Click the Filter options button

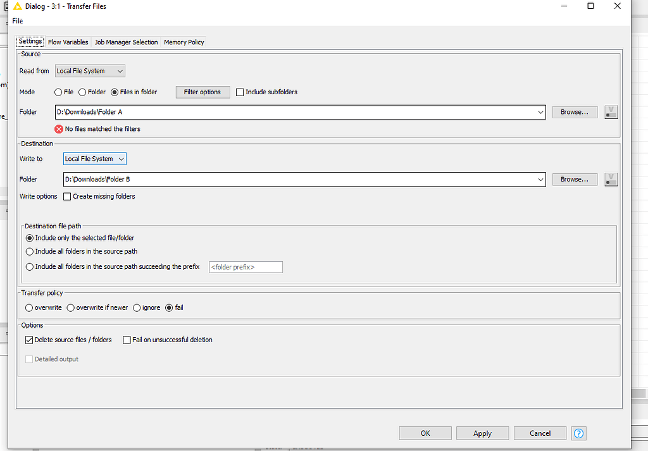click(x=202, y=92)
